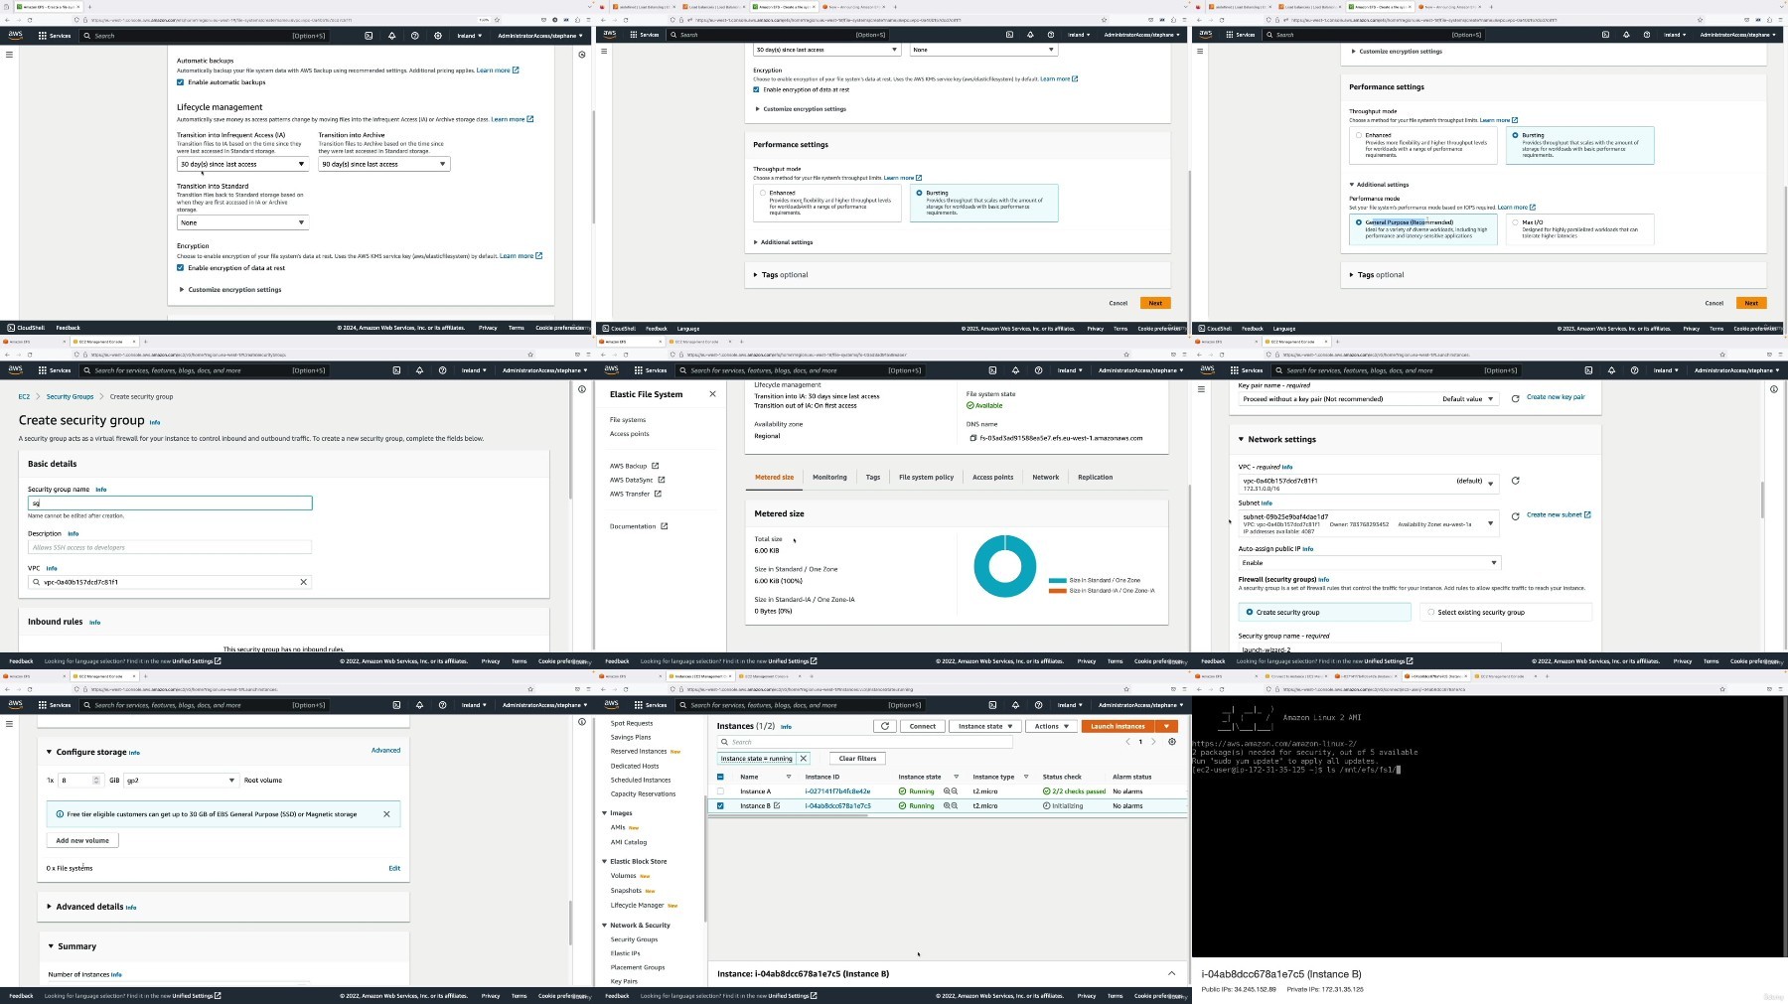Image resolution: width=1788 pixels, height=1004 pixels.
Task: Open notifications bell on Instances page top bar
Action: [x=1015, y=705]
